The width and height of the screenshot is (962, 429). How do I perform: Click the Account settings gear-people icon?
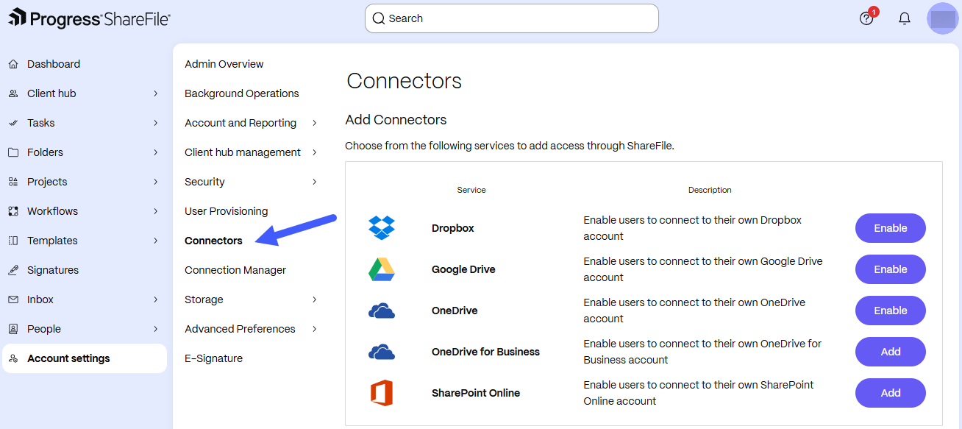click(13, 358)
